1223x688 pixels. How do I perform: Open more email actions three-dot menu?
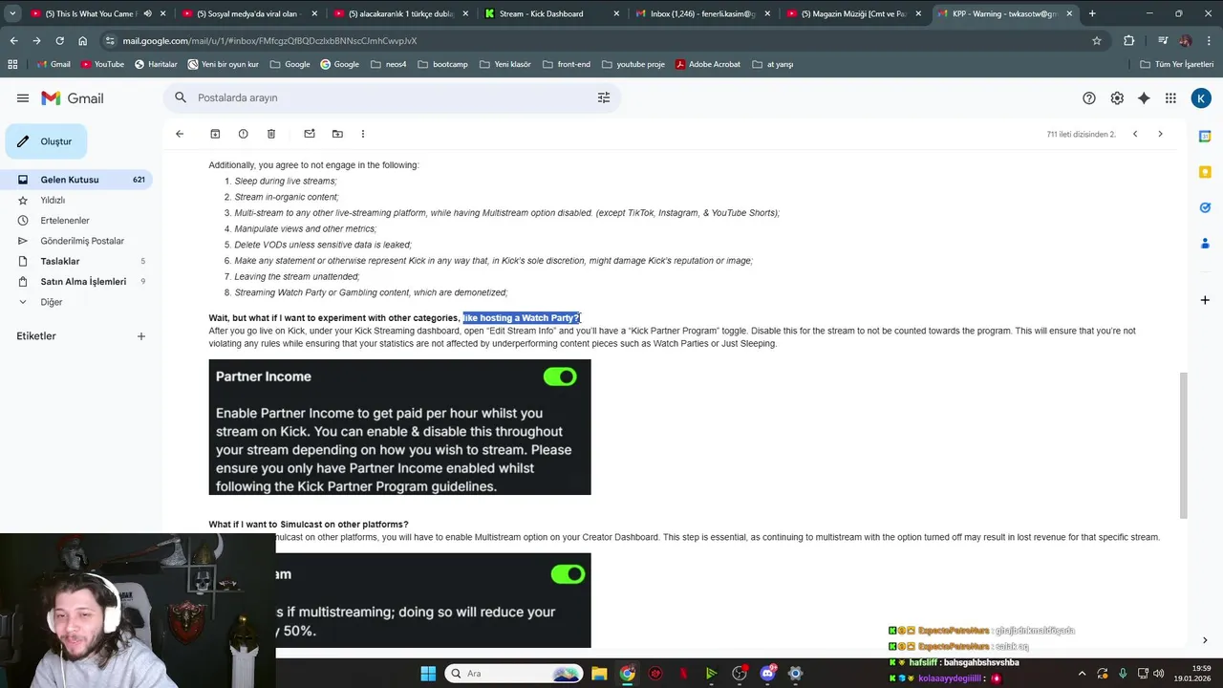(x=363, y=134)
